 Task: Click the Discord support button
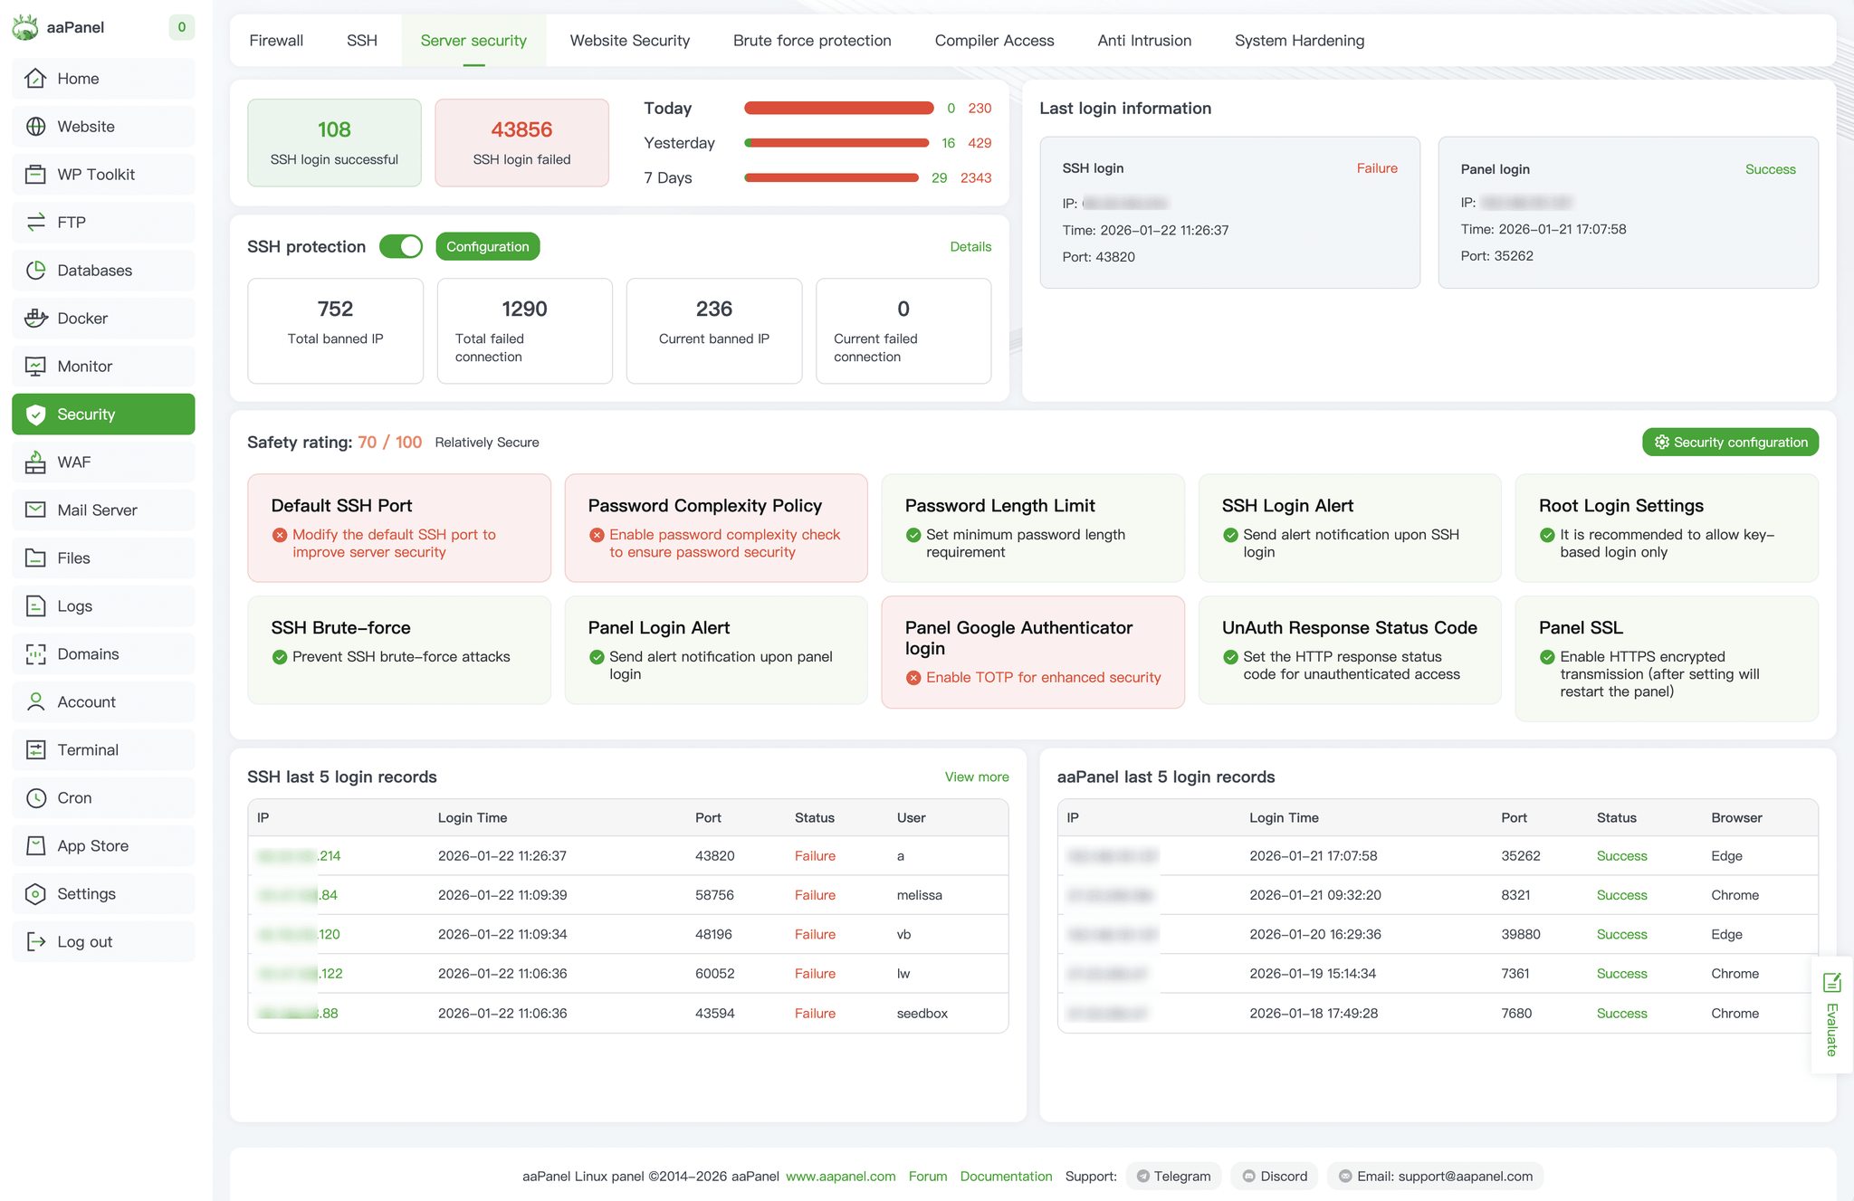(1275, 1176)
